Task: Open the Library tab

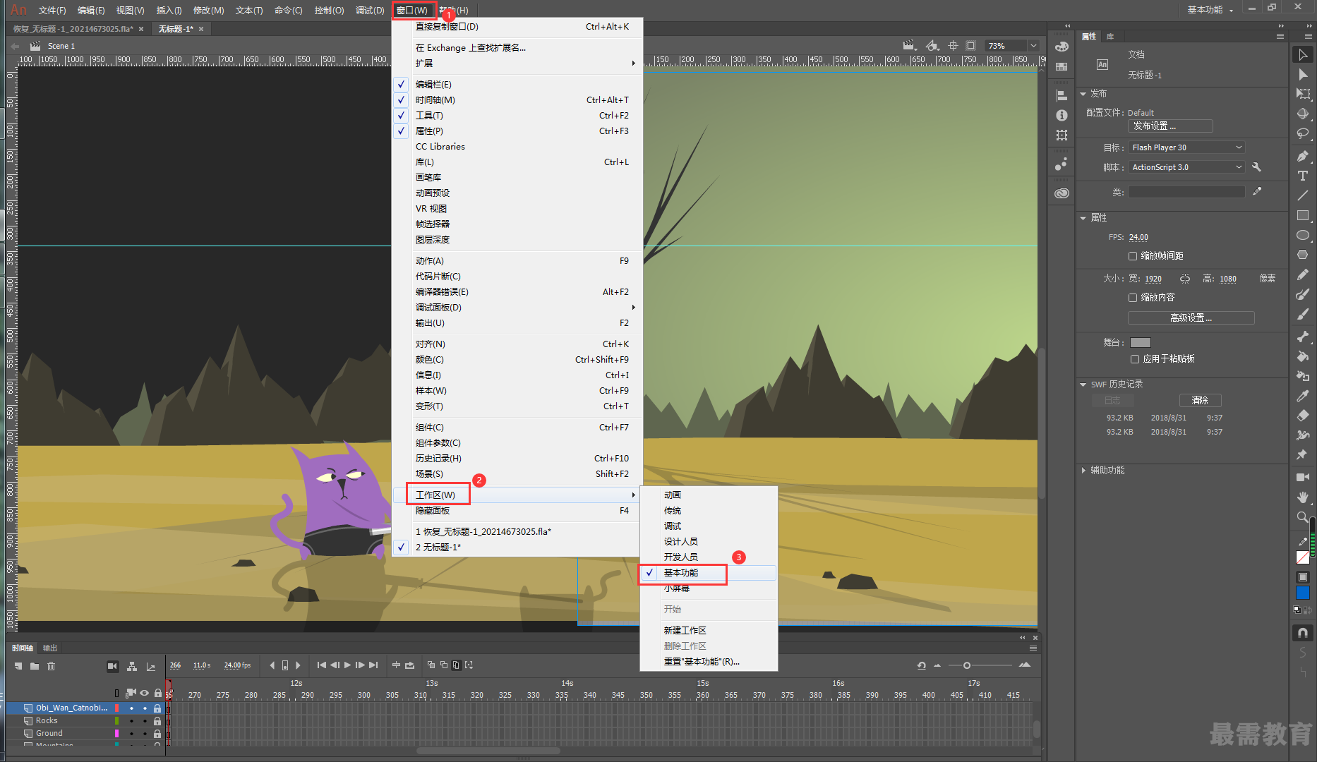Action: 1110,36
